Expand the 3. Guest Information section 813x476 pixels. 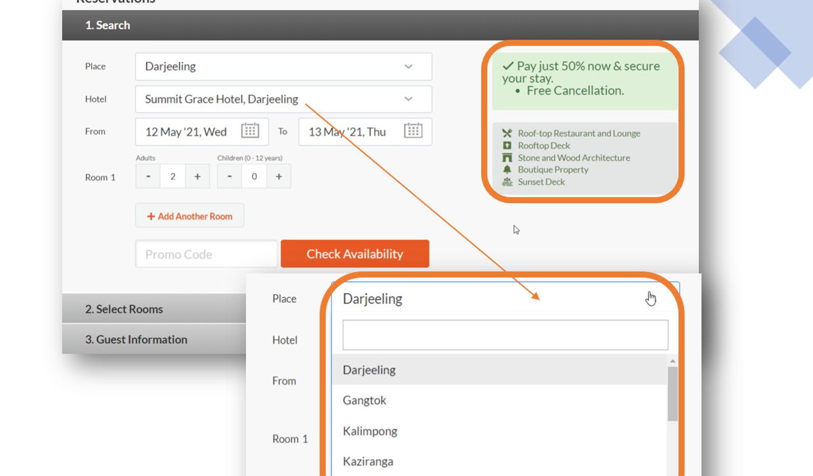(x=154, y=339)
